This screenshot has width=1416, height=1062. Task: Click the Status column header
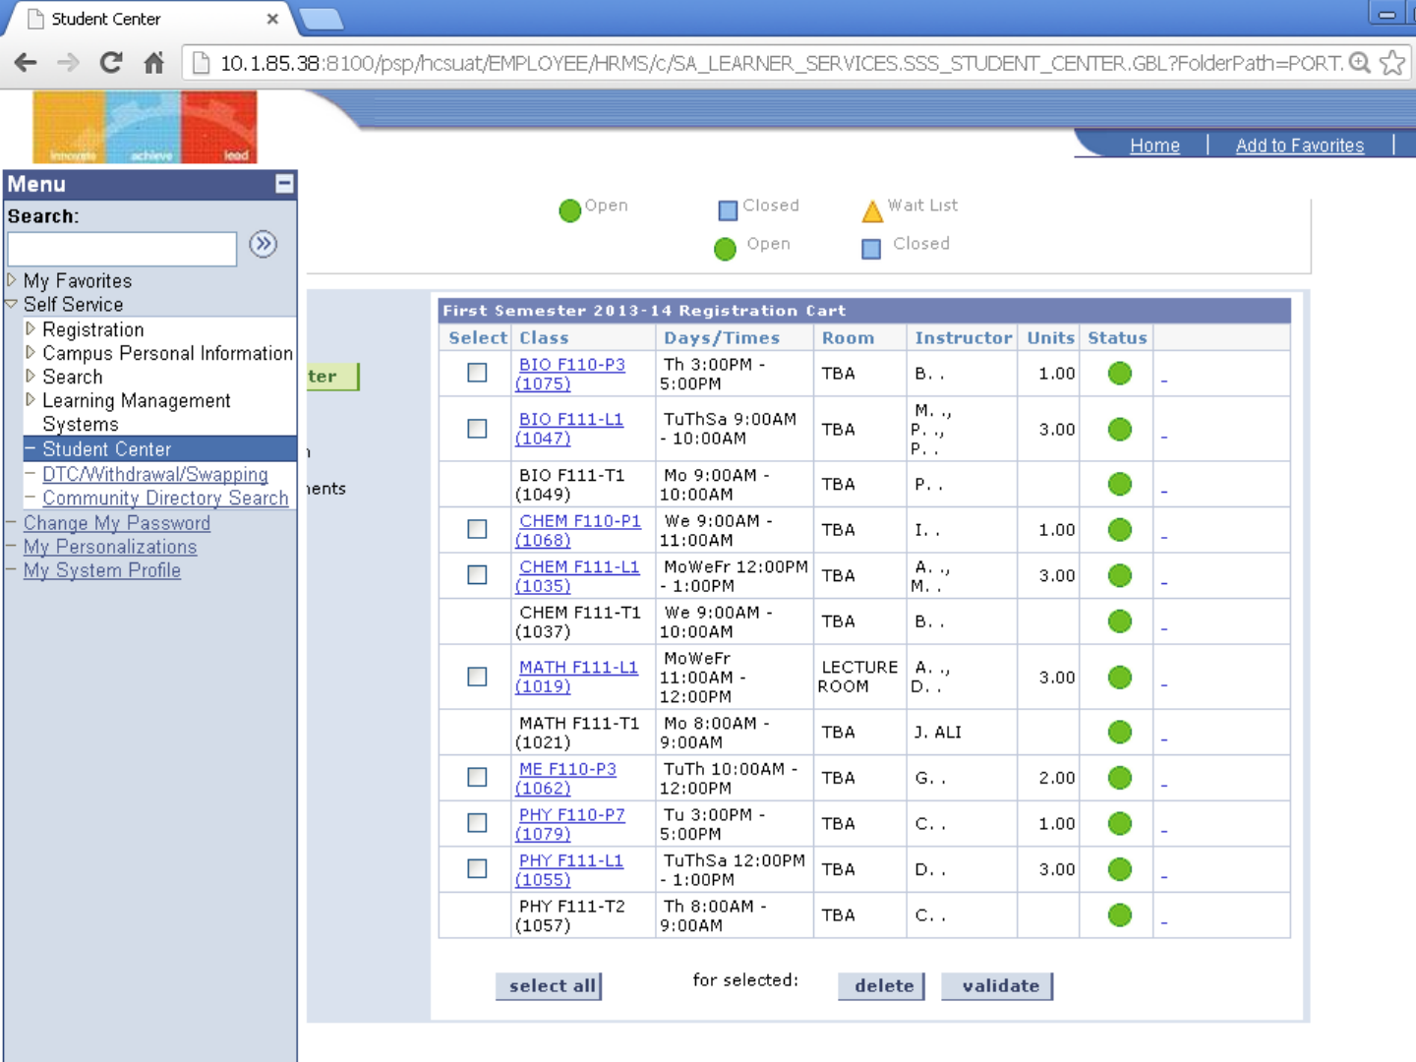click(x=1117, y=337)
